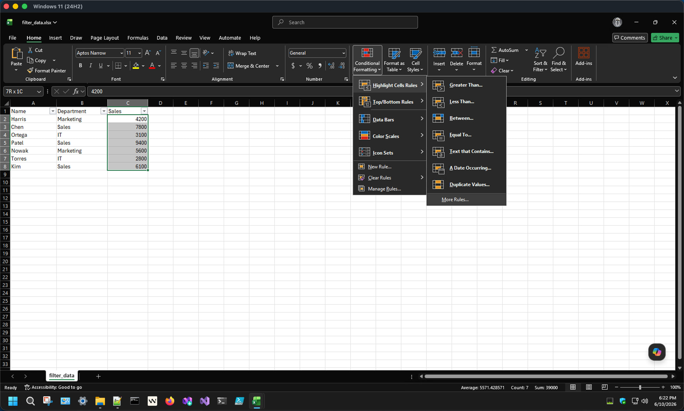Viewport: 684px width, 411px height.
Task: Open Data Bars submenu
Action: tap(390, 119)
